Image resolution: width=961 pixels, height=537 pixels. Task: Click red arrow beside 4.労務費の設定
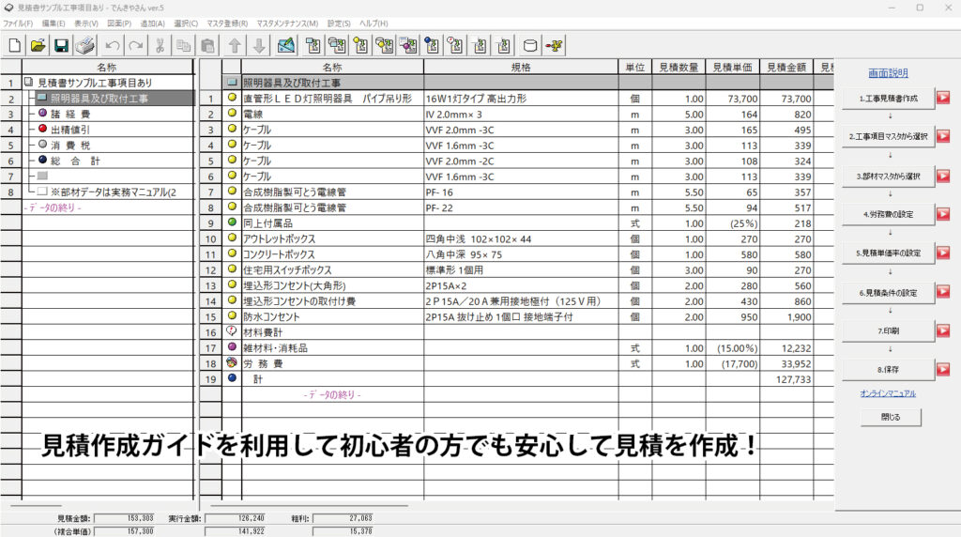pyautogui.click(x=943, y=214)
